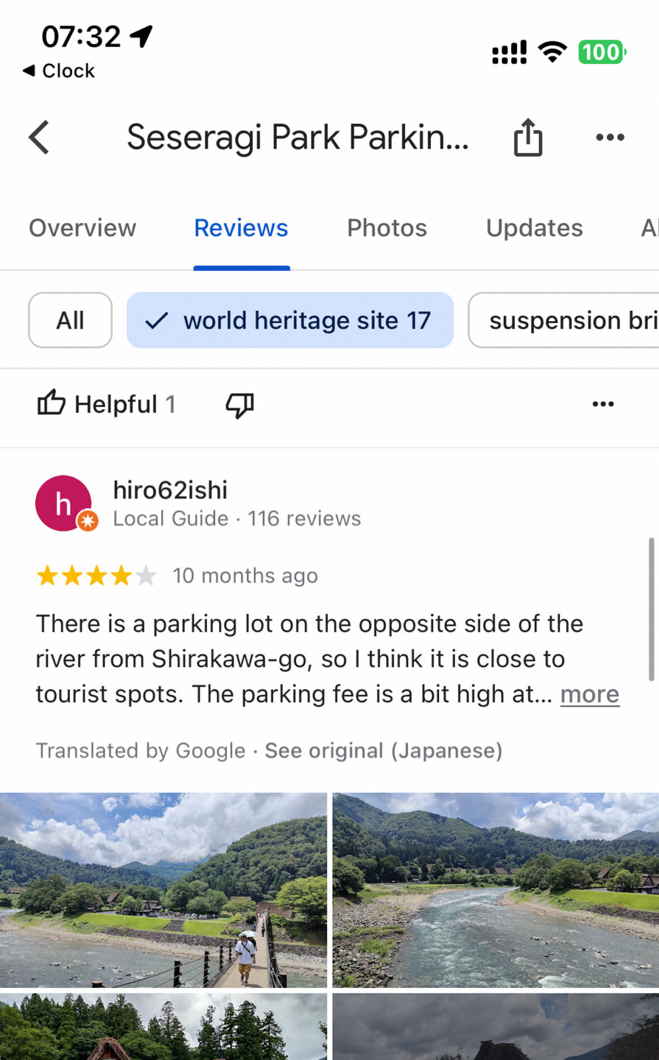Tap the thumbs-up Helpful icon
The width and height of the screenshot is (659, 1060).
pos(52,403)
